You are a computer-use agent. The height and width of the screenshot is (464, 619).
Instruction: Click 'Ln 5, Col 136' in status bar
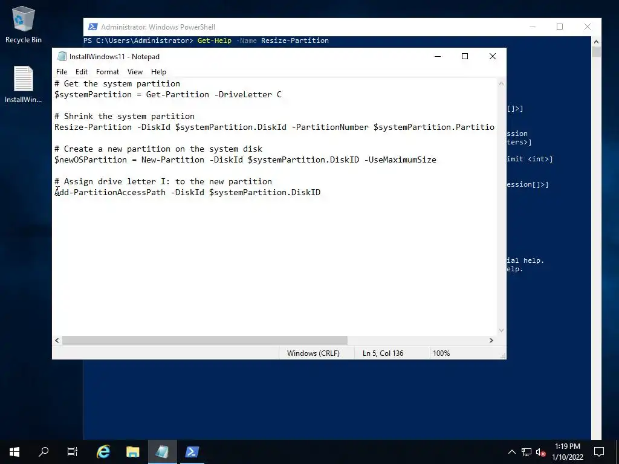coord(383,353)
